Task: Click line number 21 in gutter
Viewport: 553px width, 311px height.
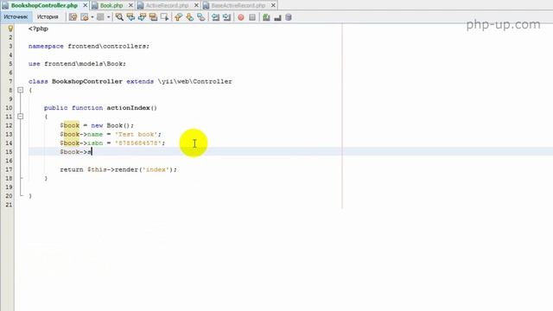Action: tap(9, 205)
